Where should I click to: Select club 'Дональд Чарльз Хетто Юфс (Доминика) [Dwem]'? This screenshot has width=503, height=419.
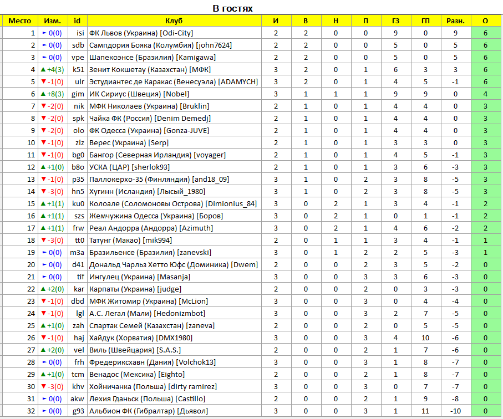pos(174,264)
